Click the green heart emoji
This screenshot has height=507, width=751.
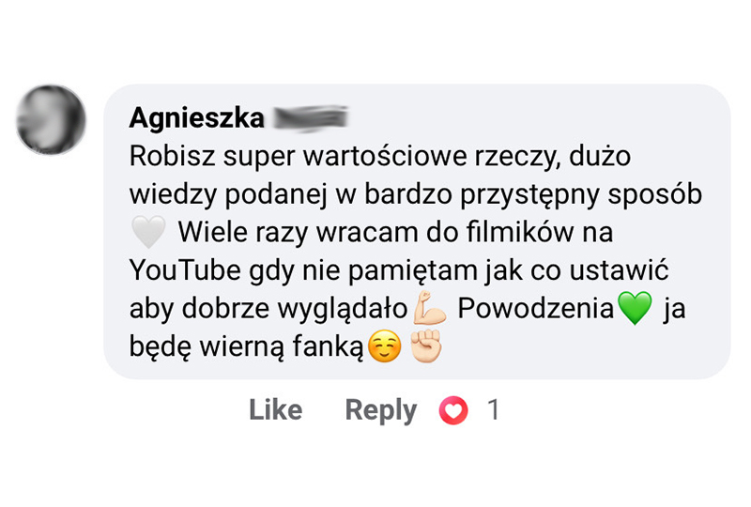635,308
